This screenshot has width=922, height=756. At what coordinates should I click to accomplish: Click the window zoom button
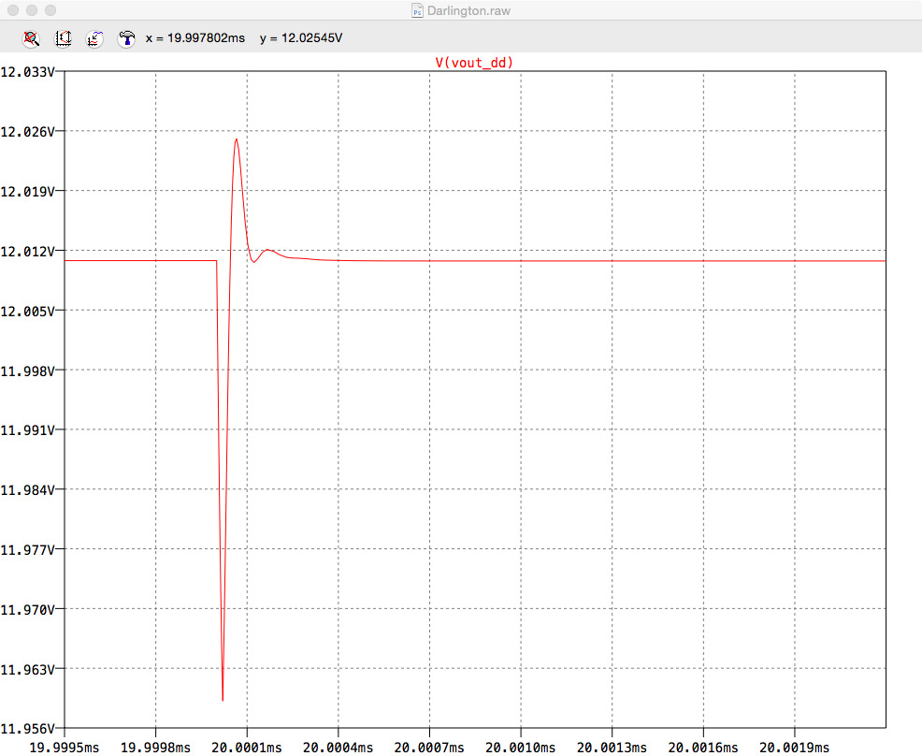pos(50,10)
